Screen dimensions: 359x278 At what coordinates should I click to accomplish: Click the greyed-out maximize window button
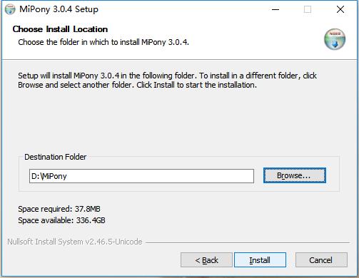[x=308, y=9]
